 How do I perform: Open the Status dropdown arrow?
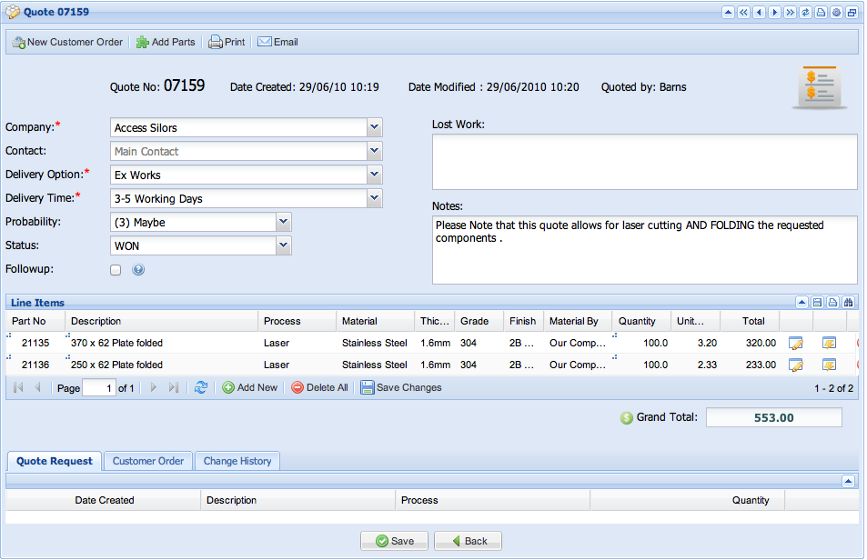[x=283, y=245]
